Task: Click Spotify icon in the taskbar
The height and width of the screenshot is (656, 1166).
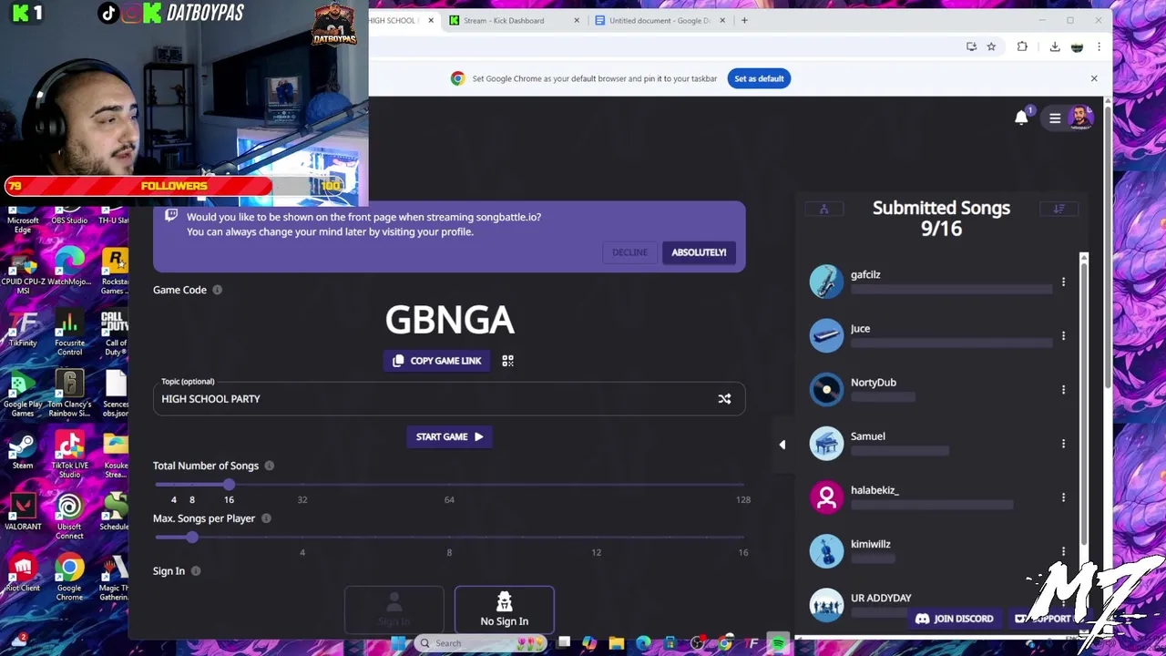Action: pos(778,643)
